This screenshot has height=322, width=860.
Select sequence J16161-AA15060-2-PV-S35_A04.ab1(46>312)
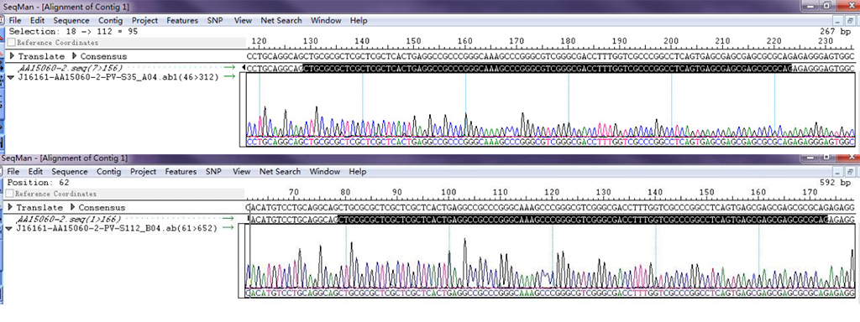coord(118,77)
